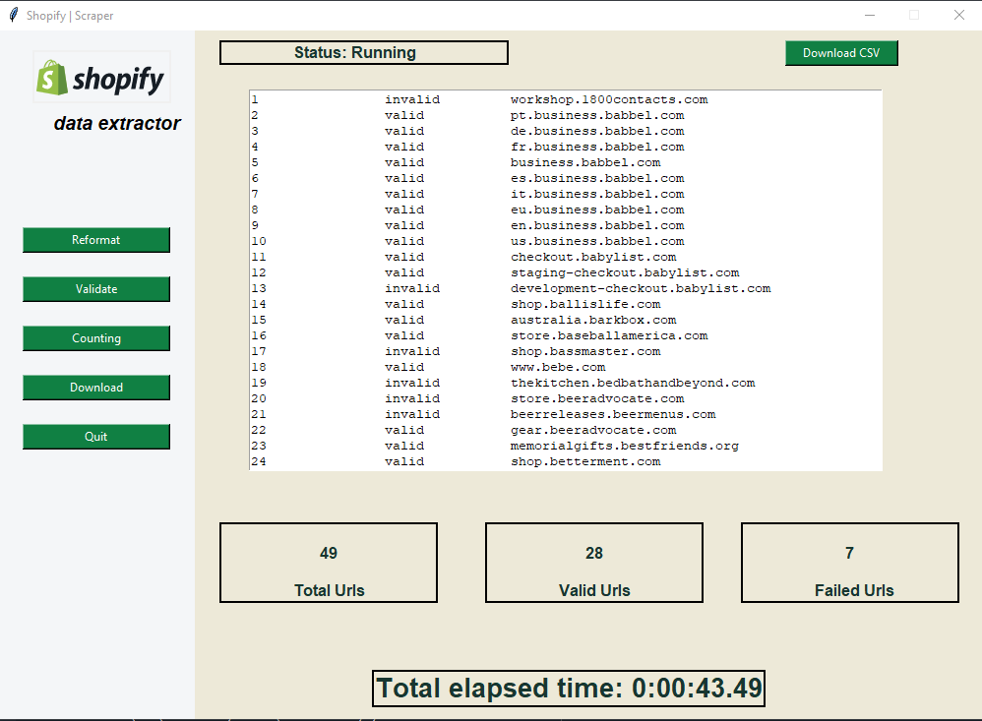Screen dimensions: 982x721
Task: Quit the scraper application
Action: [95, 436]
